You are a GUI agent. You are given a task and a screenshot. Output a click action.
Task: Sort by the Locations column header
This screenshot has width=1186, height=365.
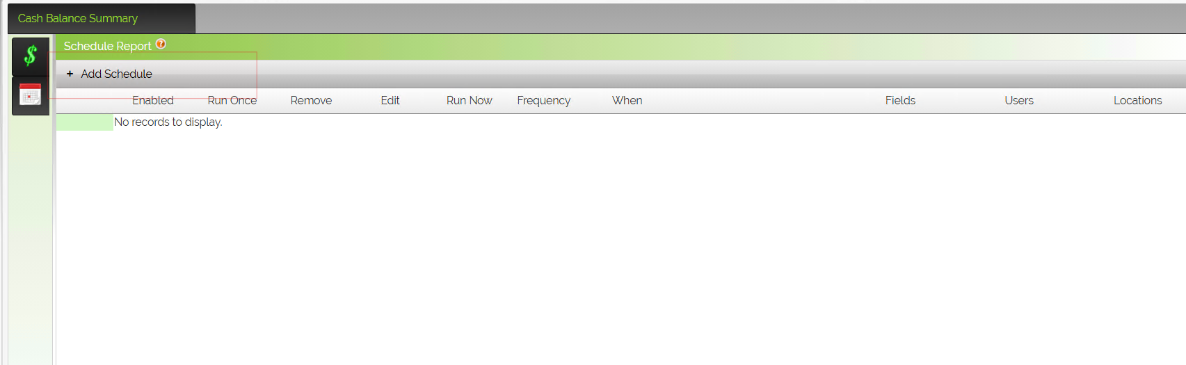click(1138, 101)
